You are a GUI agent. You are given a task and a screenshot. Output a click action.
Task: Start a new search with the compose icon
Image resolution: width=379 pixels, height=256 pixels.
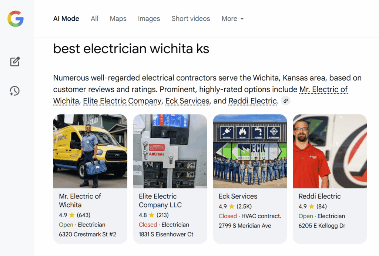pyautogui.click(x=15, y=62)
